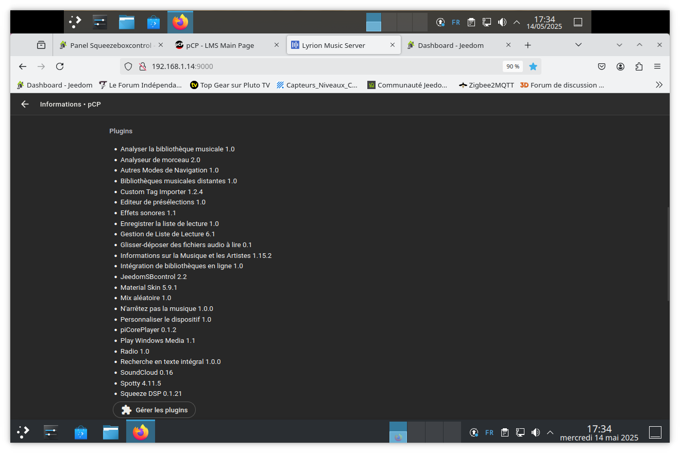Open the clipboard icon in bottom taskbar
The height and width of the screenshot is (453, 680).
[505, 432]
